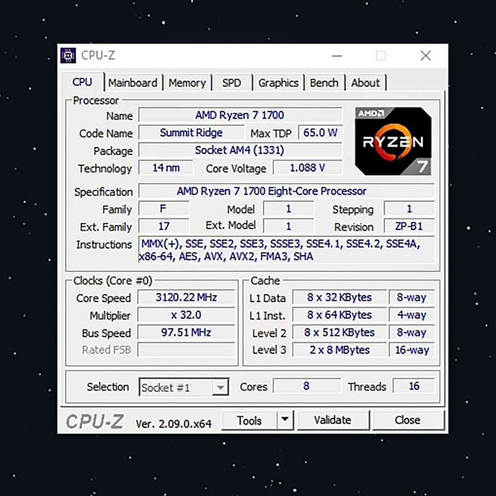
Task: Click the Close button at bottom
Action: point(408,420)
